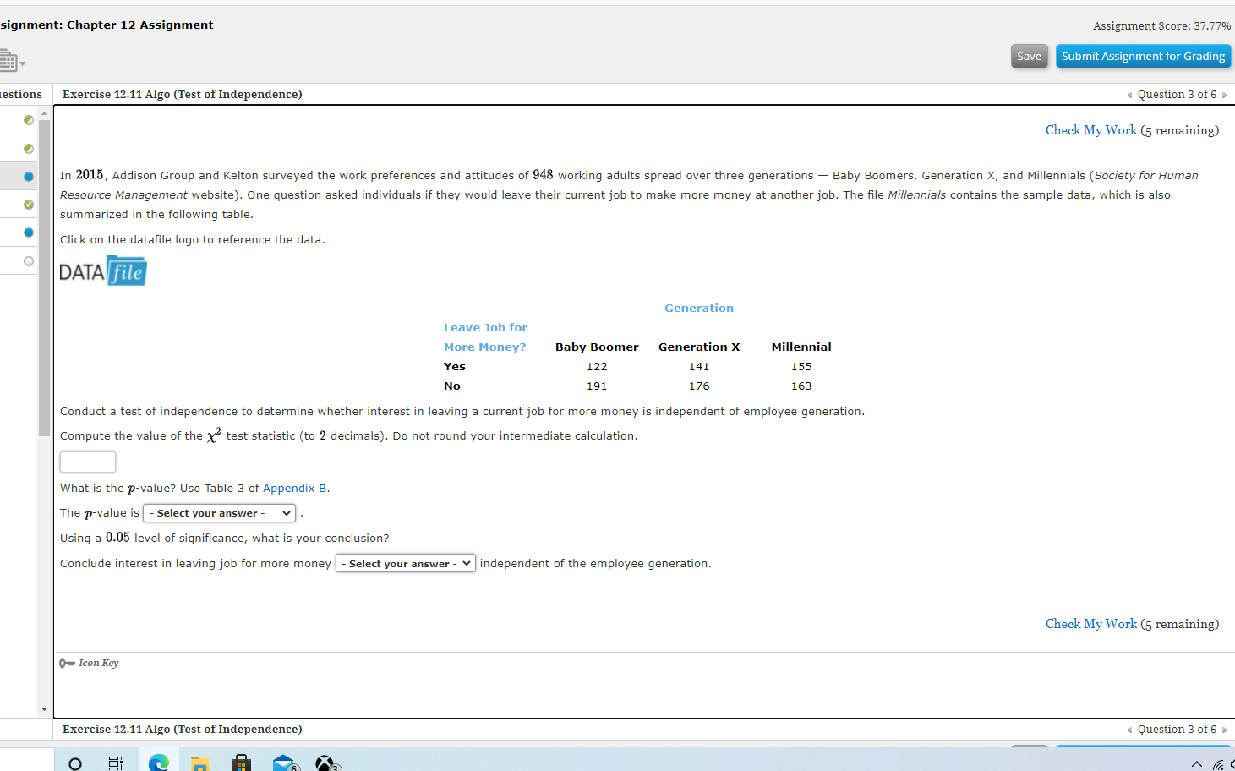Click the chi-square statistic input box
This screenshot has width=1235, height=771.
[87, 462]
